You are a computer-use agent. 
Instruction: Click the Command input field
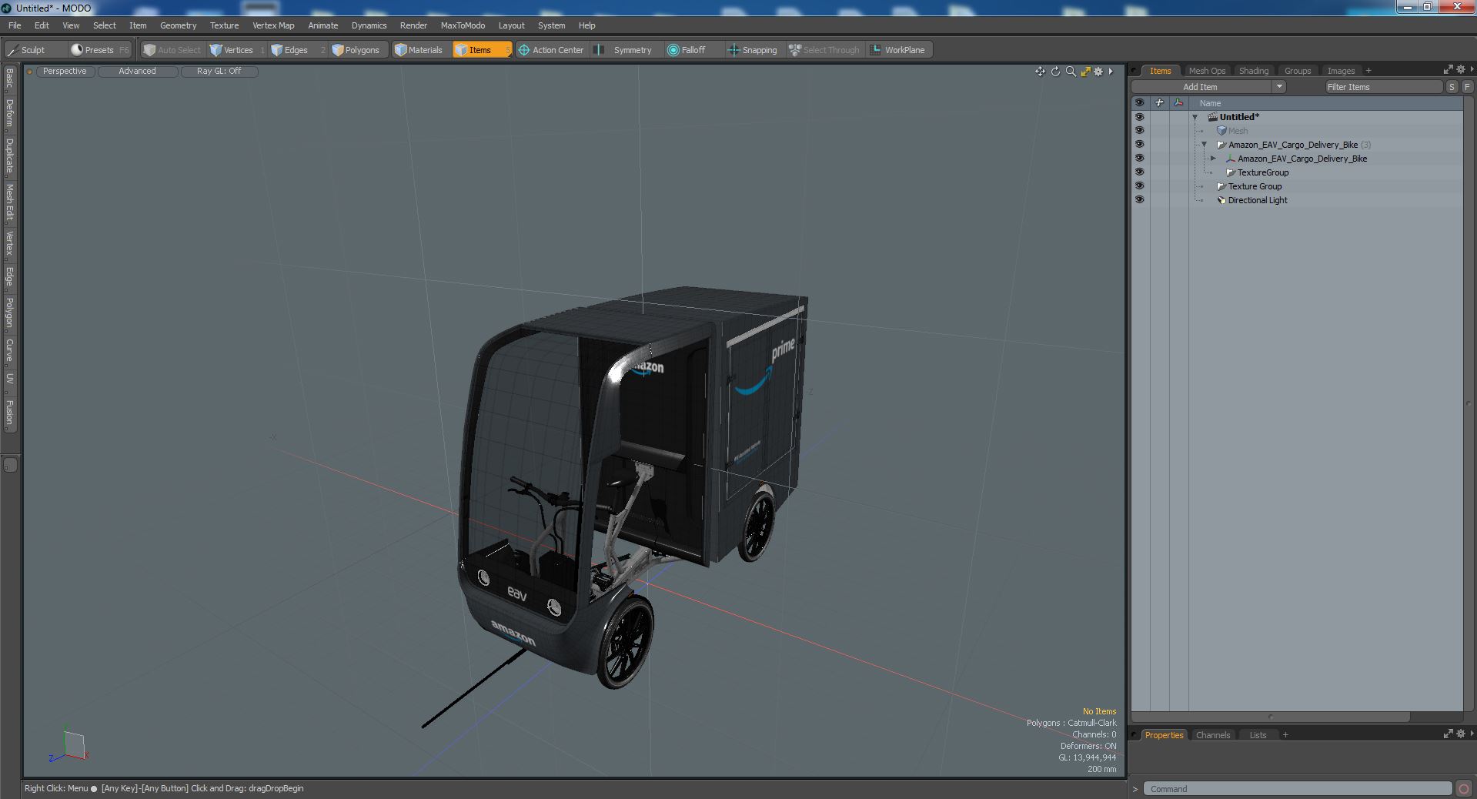click(x=1297, y=789)
